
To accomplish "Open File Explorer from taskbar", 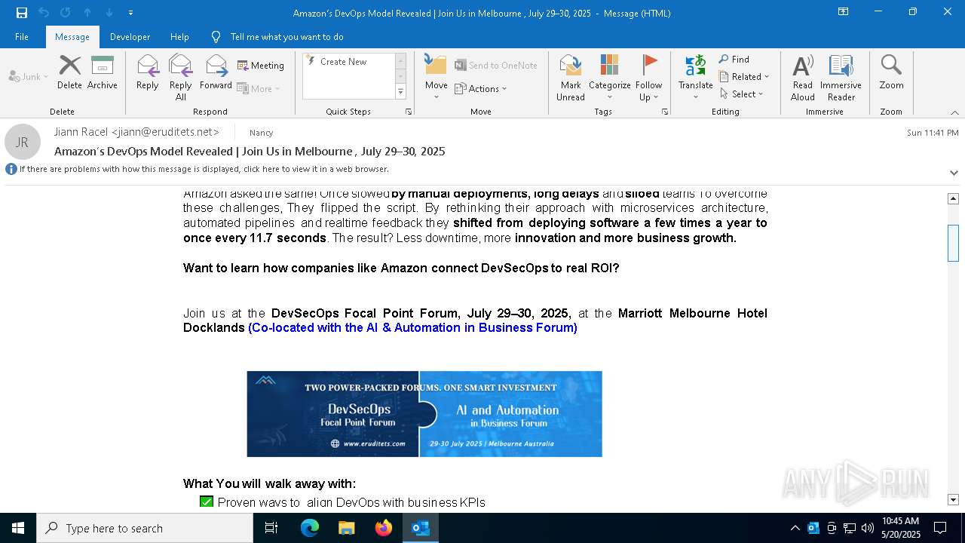I will click(x=346, y=528).
